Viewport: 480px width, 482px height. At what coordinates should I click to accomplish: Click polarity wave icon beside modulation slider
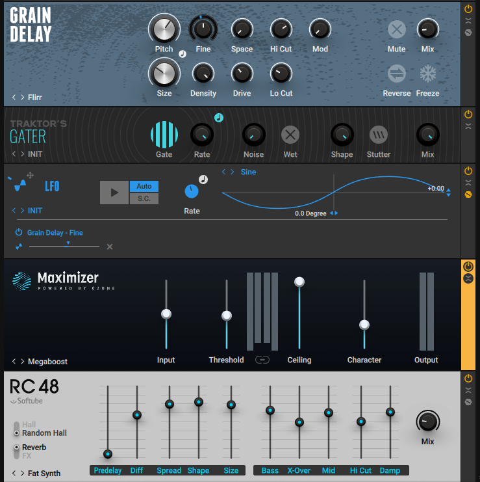click(x=19, y=247)
